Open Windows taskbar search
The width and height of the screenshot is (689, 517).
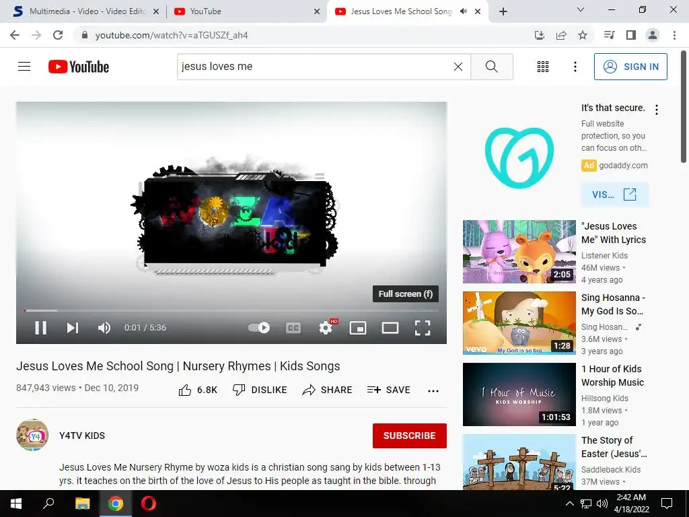point(48,504)
